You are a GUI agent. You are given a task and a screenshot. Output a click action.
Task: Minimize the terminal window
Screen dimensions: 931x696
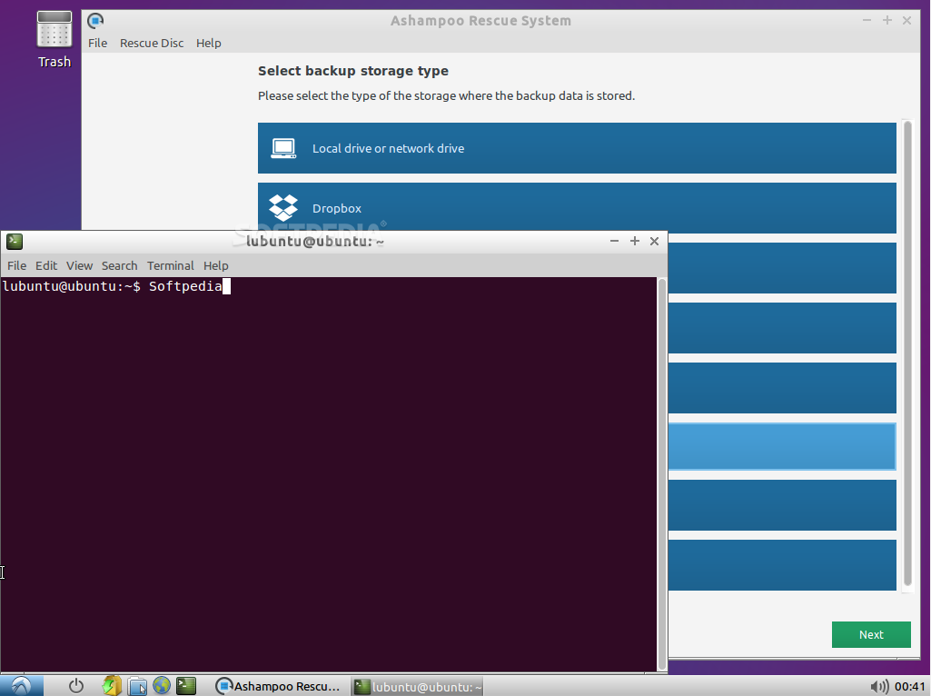click(615, 241)
